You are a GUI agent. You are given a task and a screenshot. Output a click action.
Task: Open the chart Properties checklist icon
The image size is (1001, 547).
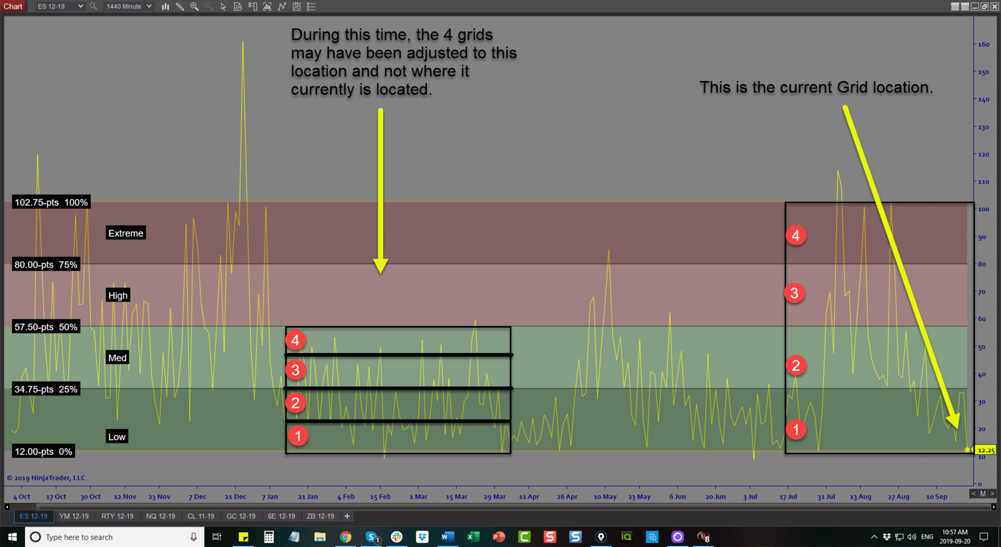(x=311, y=6)
